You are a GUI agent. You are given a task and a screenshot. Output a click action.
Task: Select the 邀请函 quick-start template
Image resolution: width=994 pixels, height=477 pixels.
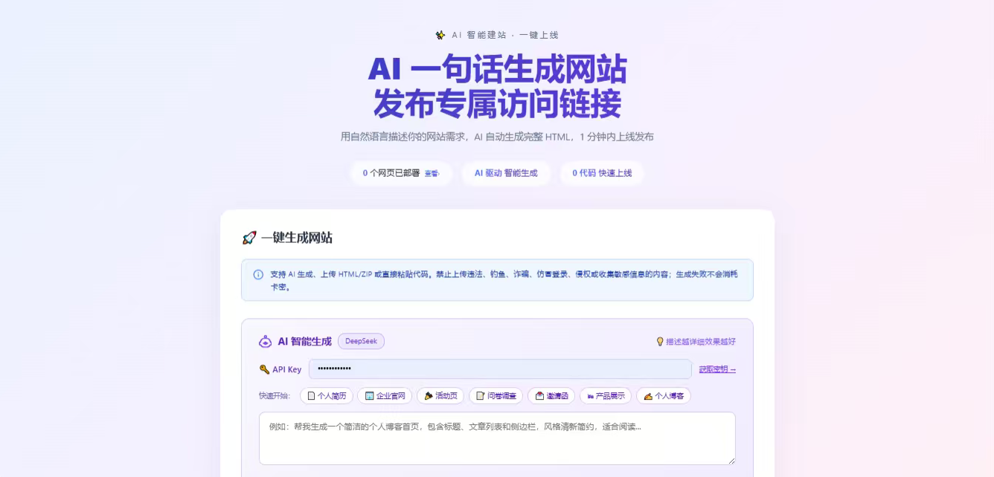point(551,396)
